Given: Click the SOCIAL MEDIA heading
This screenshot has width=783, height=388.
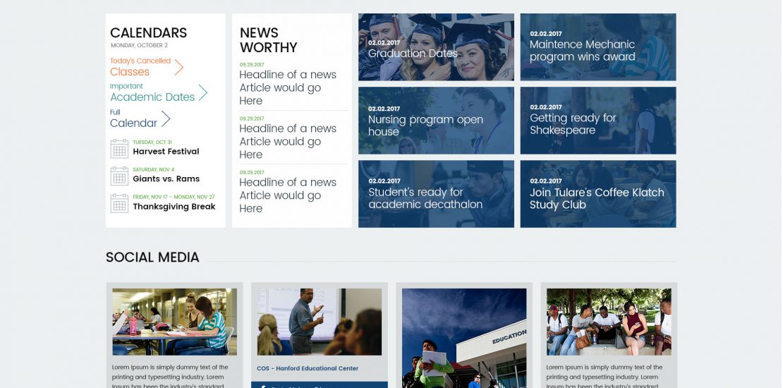Looking at the screenshot, I should point(152,257).
